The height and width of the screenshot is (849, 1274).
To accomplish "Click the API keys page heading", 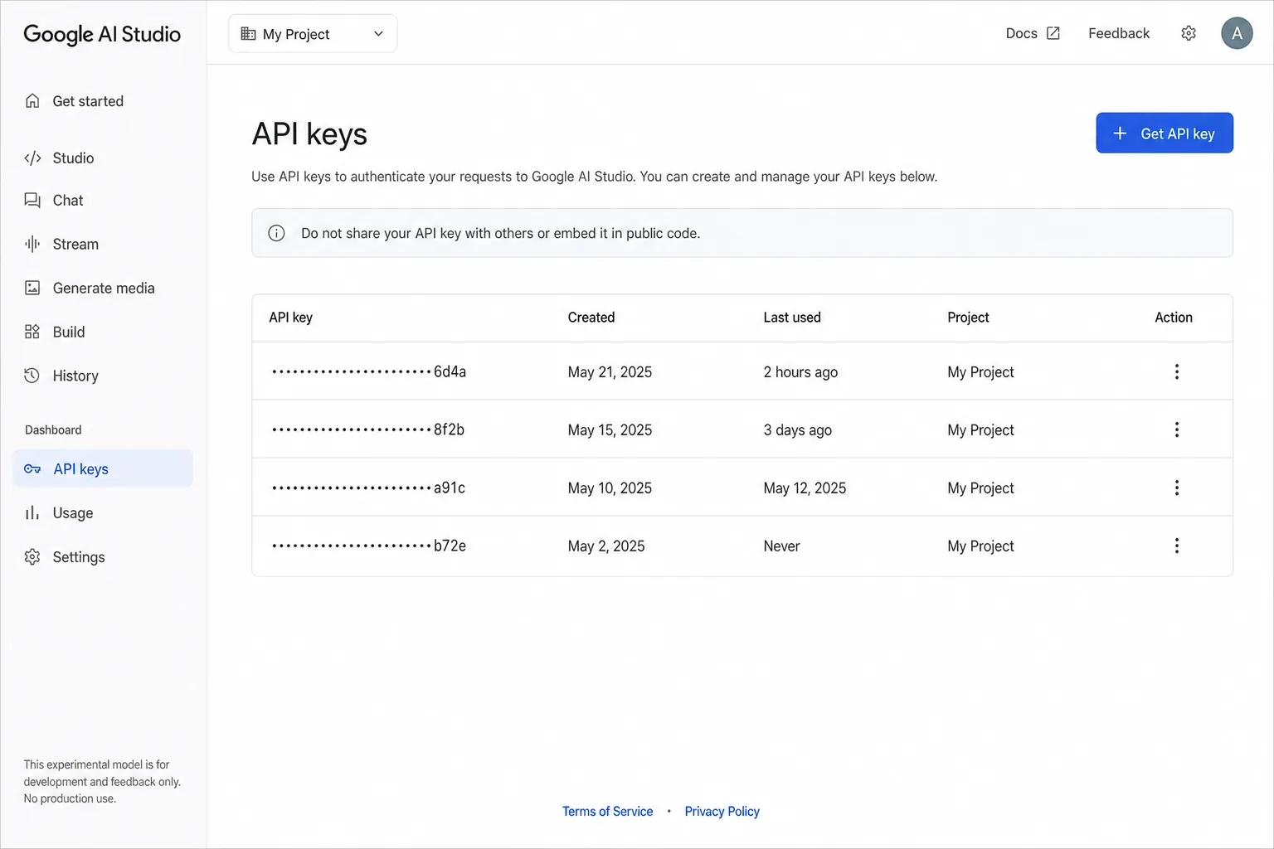I will tap(309, 134).
